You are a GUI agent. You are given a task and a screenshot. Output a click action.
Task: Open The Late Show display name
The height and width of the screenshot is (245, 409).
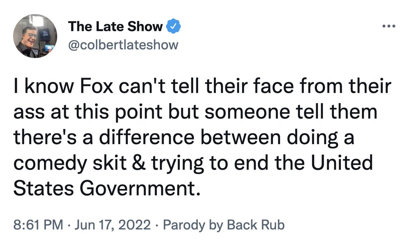(115, 26)
